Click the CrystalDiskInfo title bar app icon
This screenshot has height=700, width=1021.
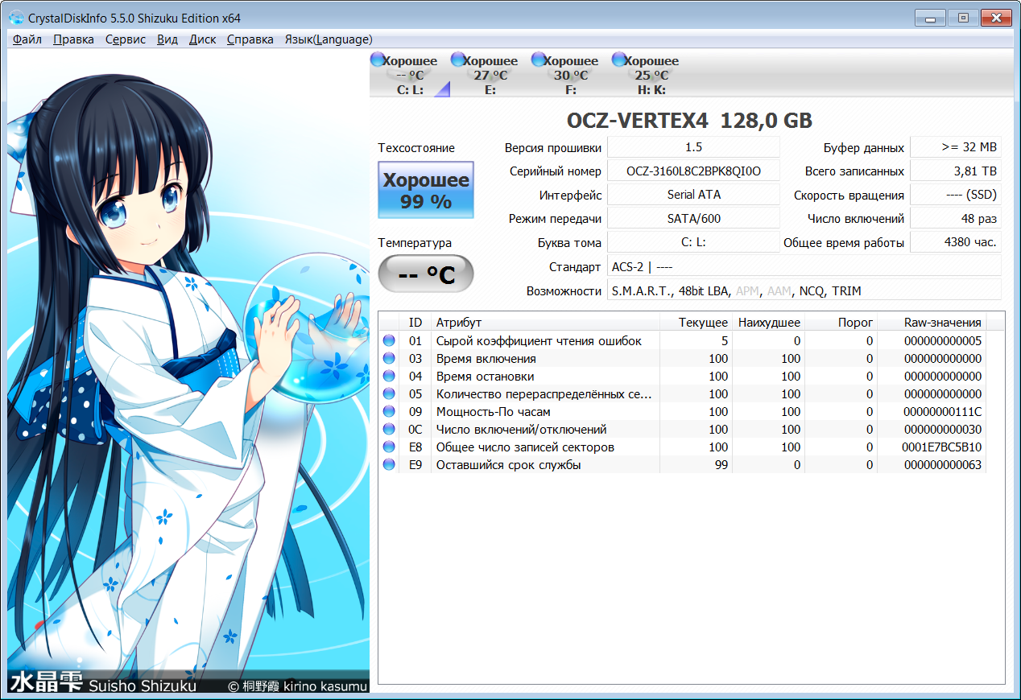tap(16, 18)
